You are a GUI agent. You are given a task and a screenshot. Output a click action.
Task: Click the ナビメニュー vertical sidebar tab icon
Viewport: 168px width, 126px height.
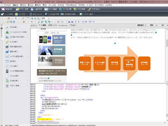click(2, 28)
